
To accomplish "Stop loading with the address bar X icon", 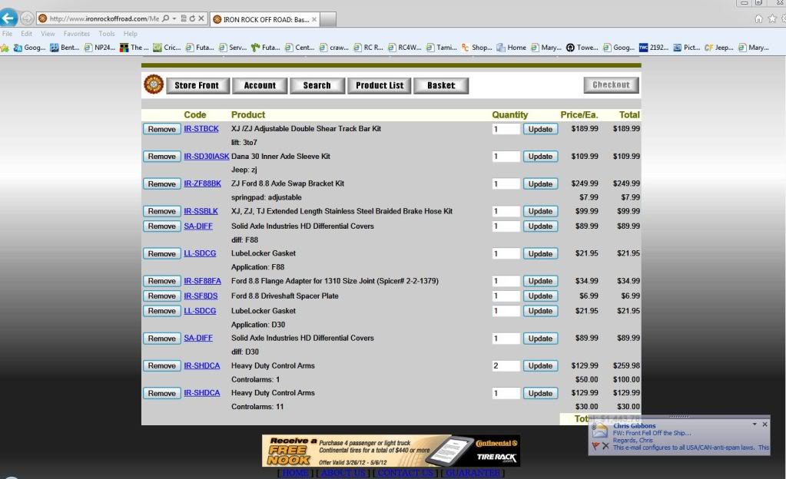I will [x=201, y=18].
